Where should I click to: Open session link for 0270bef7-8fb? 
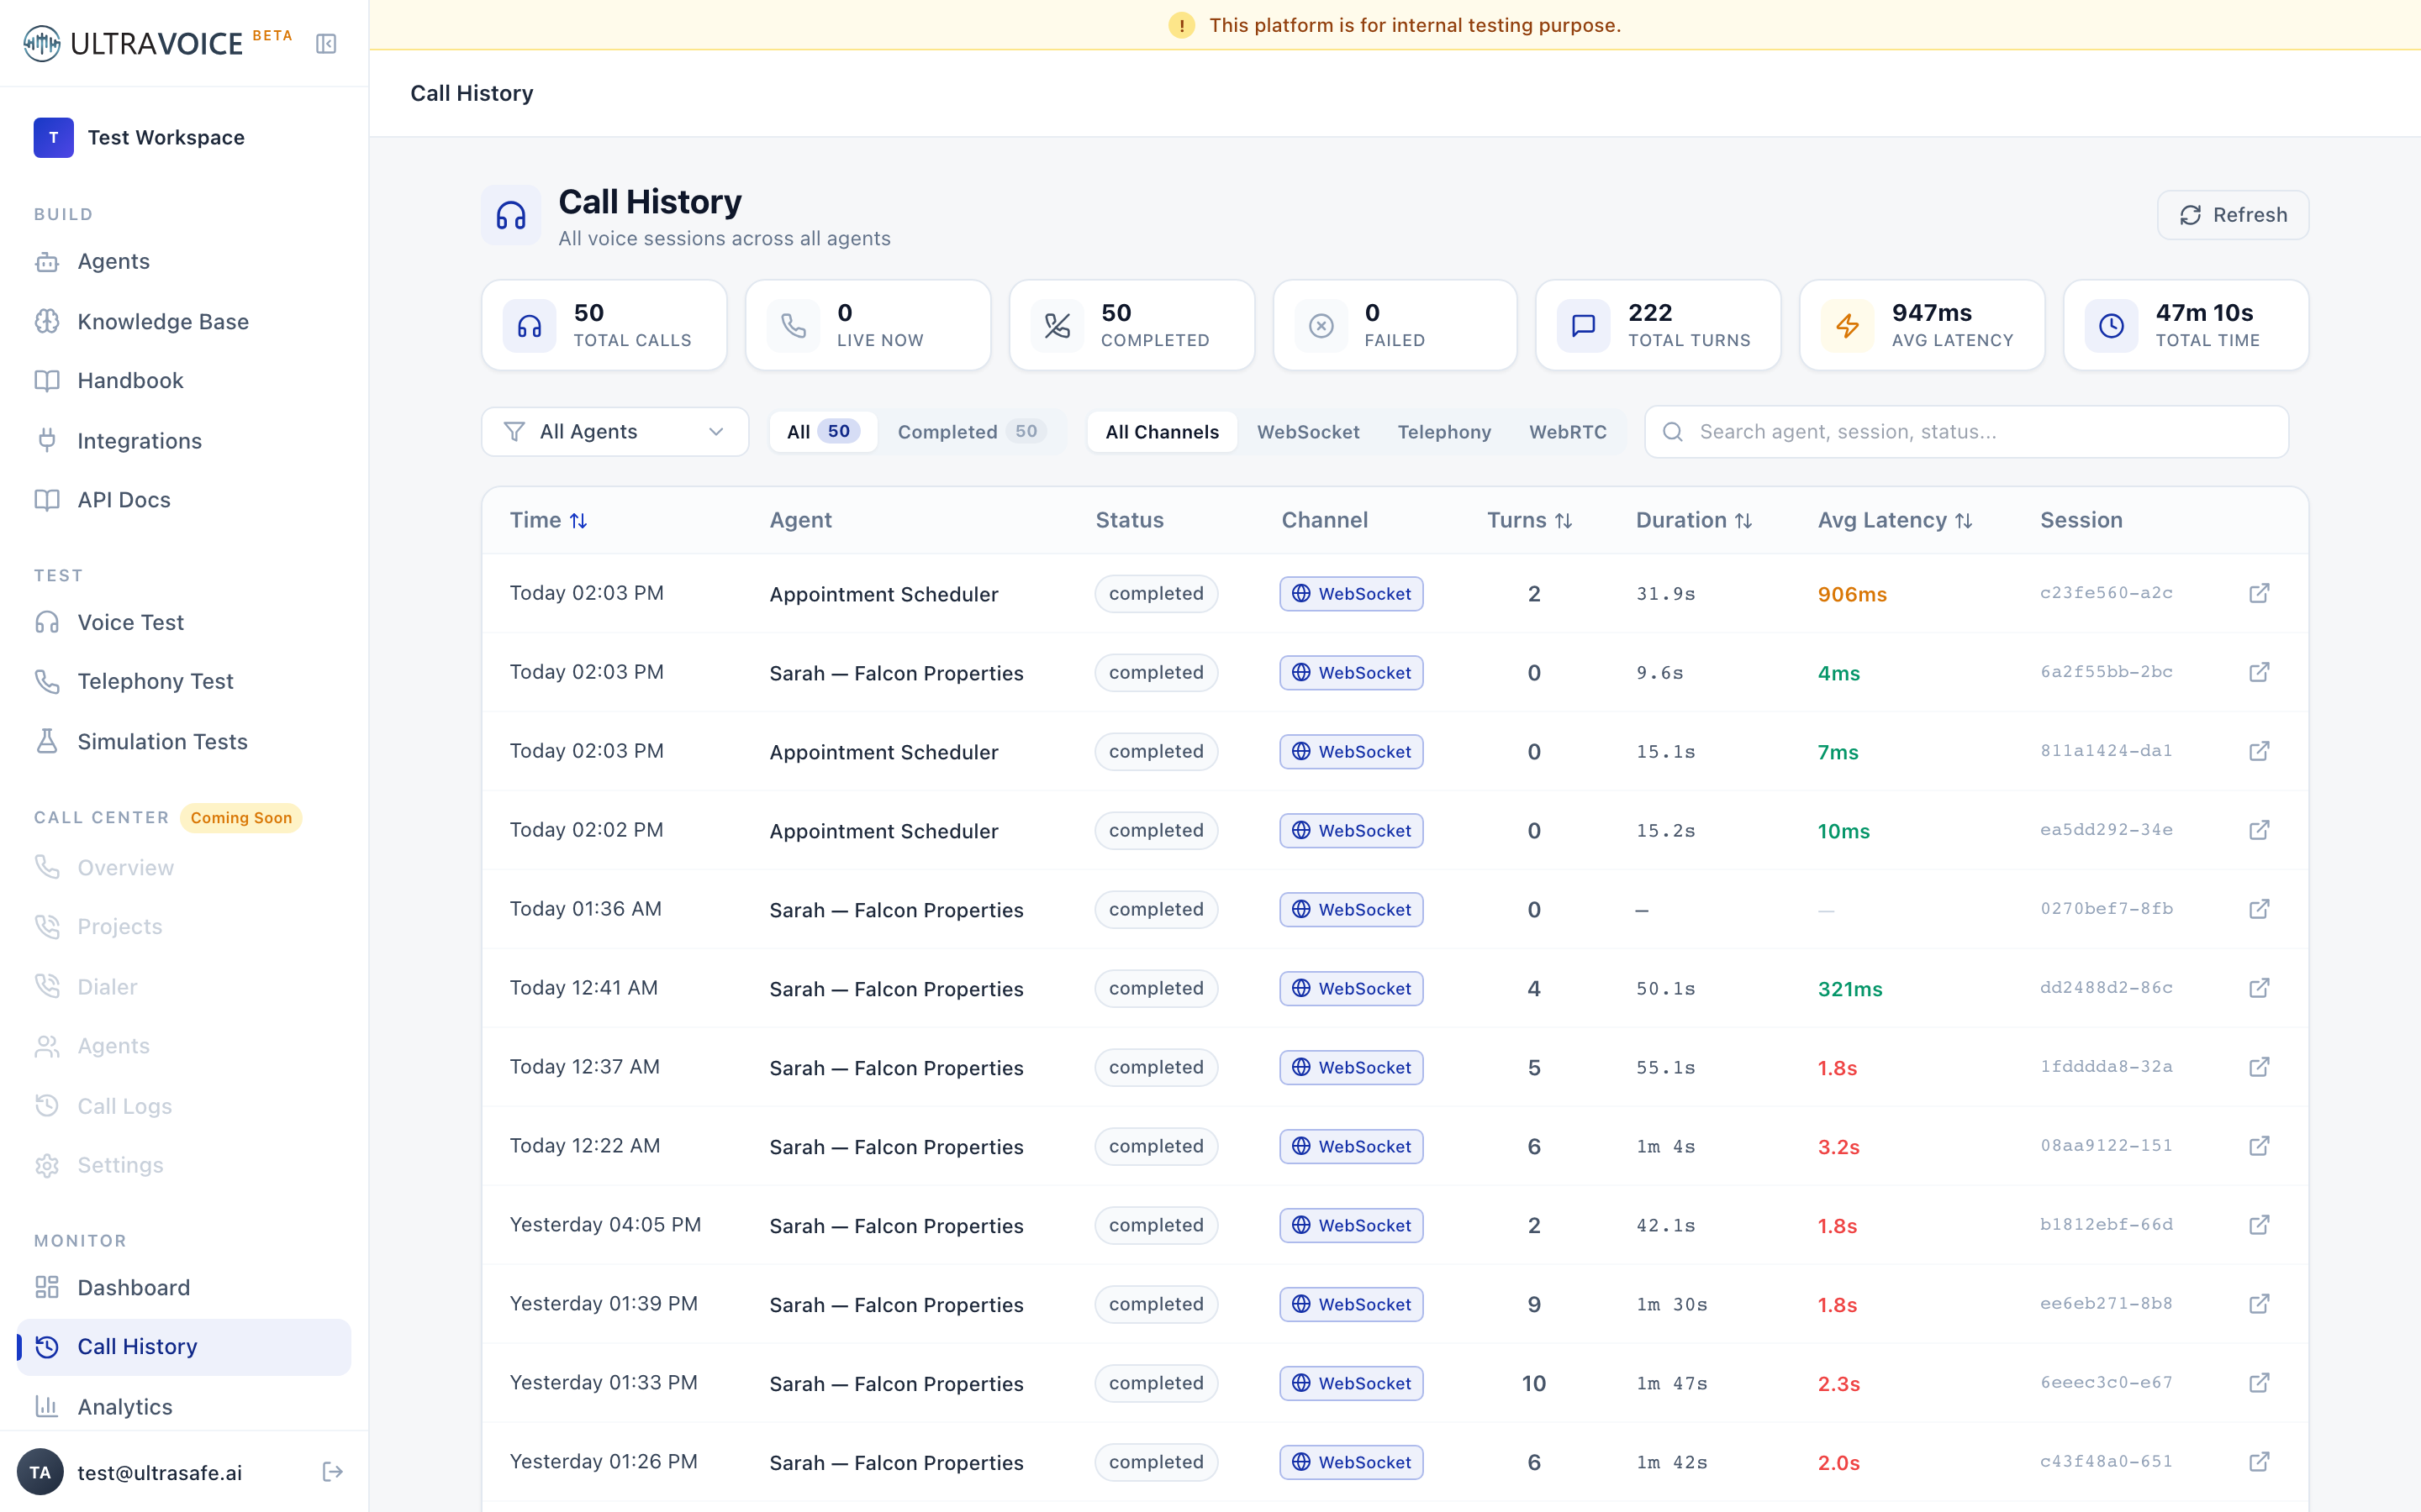point(2259,909)
